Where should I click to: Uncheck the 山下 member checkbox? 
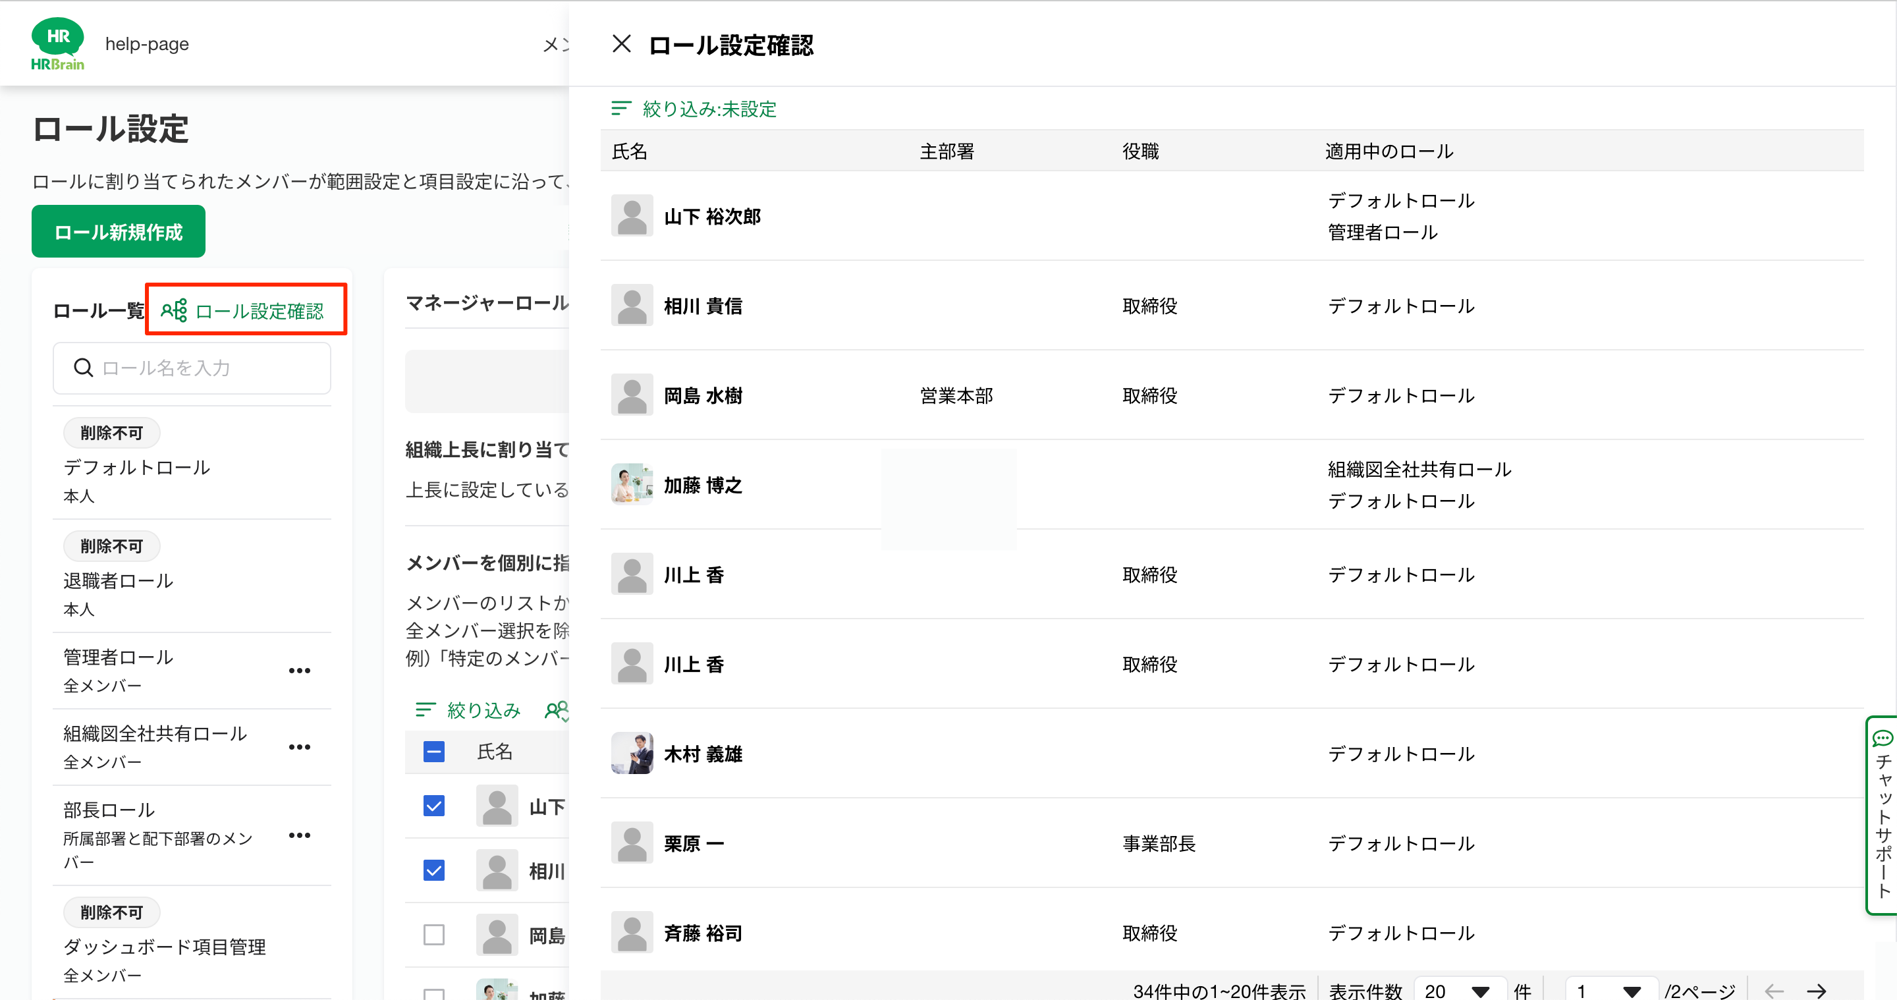click(434, 806)
